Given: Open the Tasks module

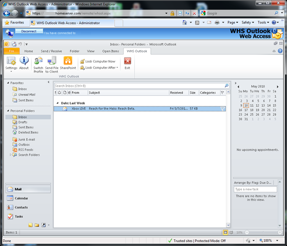Looking at the screenshot, I should point(28,216).
